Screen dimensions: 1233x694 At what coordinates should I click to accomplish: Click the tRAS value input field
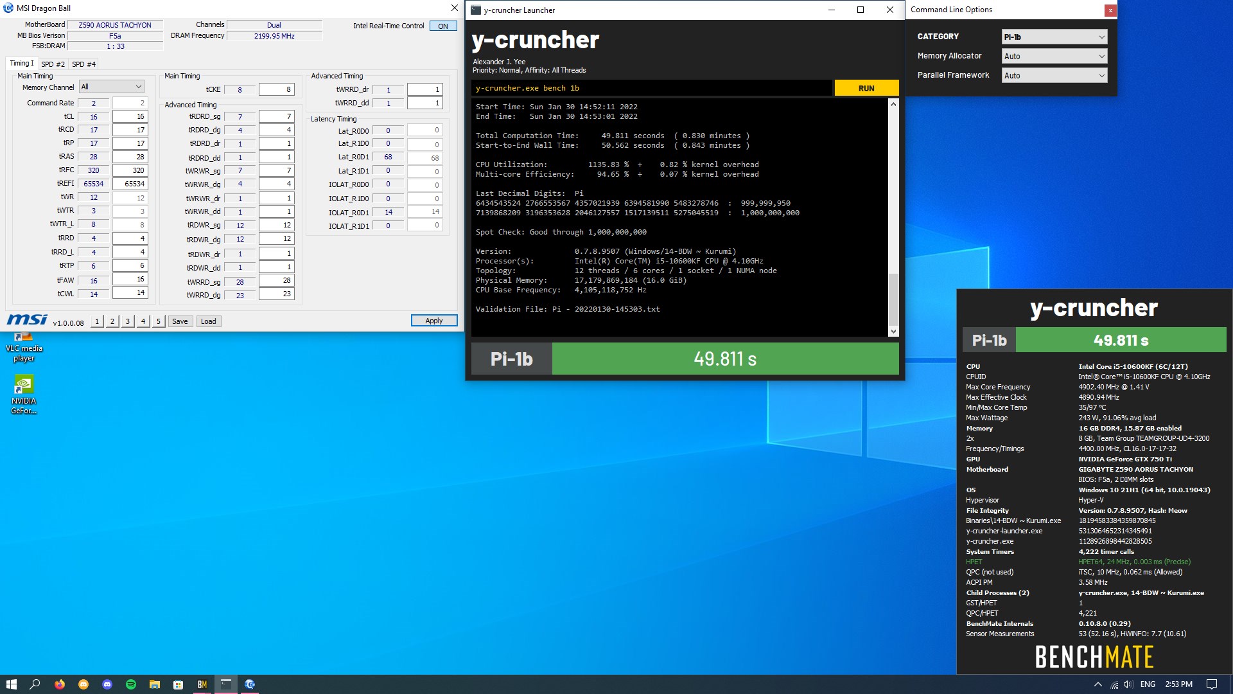click(130, 157)
